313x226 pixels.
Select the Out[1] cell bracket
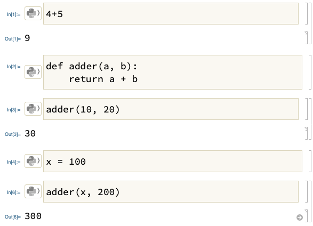pos(307,38)
